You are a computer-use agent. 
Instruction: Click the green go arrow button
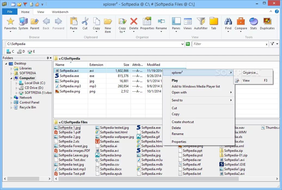188,44
